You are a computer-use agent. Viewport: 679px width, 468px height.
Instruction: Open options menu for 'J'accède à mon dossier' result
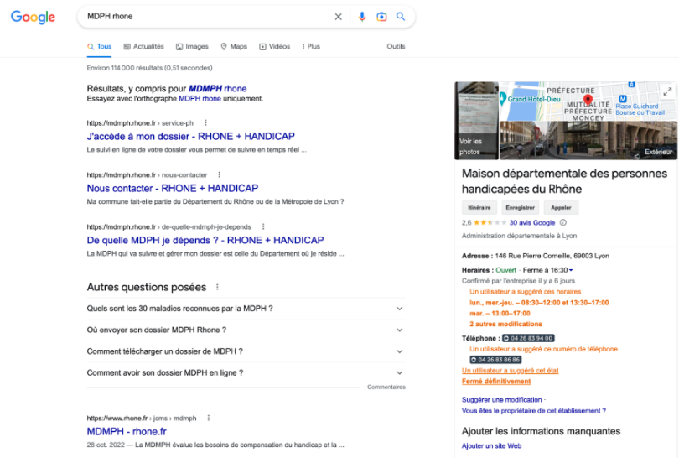pyautogui.click(x=205, y=123)
